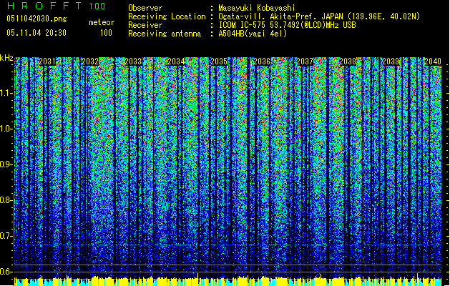Select the meteor value 100

tap(106, 33)
